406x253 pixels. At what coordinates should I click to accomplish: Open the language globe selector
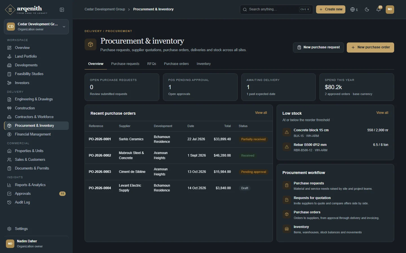[354, 9]
